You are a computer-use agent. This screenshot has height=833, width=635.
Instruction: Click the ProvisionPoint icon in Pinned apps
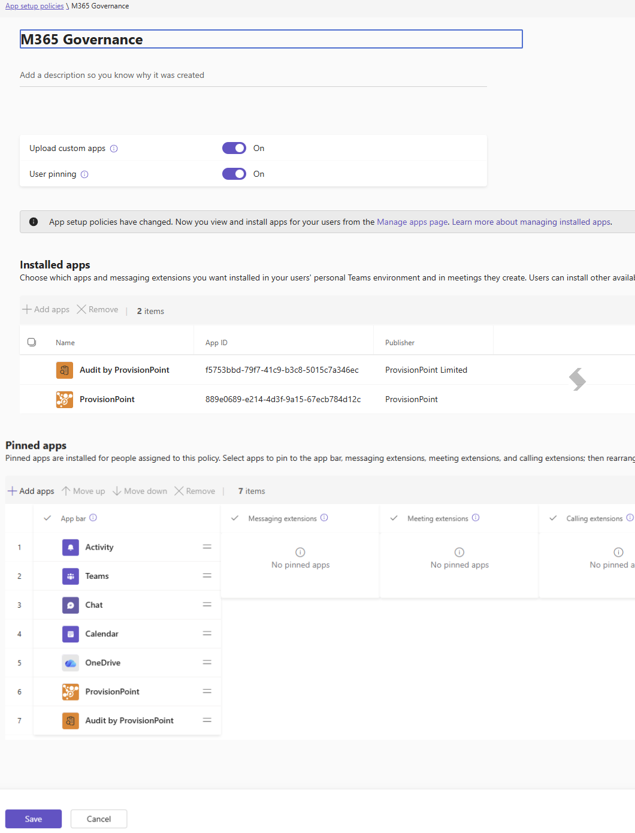tap(71, 692)
